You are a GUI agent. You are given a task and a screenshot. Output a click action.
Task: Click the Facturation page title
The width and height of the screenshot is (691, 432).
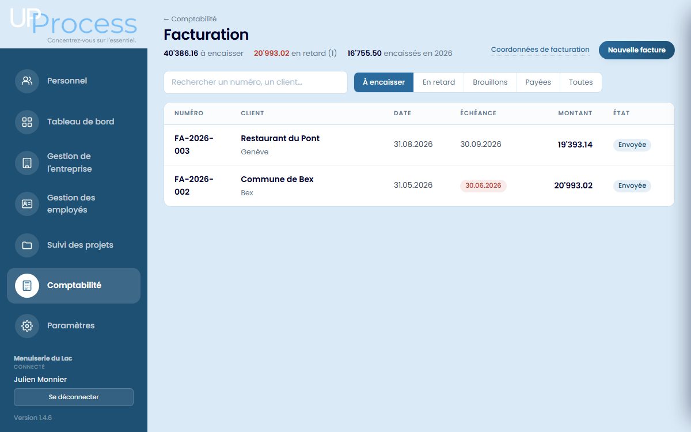(x=206, y=35)
